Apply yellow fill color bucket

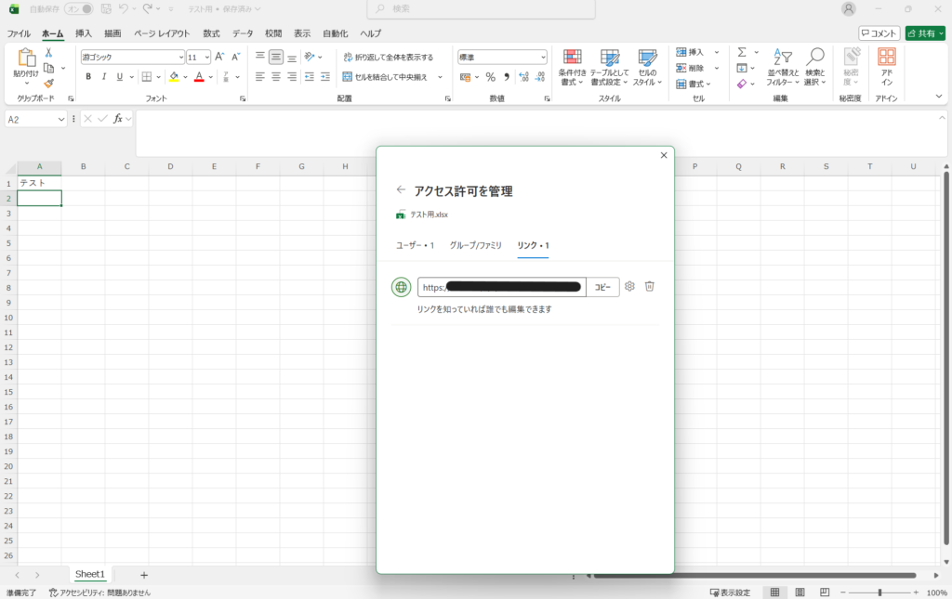point(174,77)
